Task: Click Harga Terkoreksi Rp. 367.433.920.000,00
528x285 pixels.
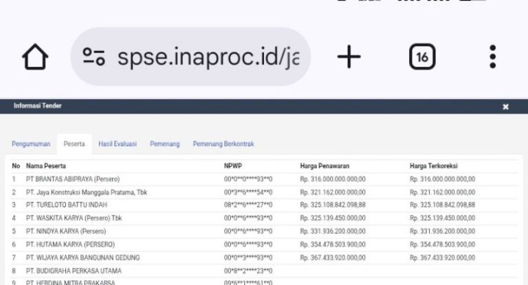Action: pyautogui.click(x=443, y=257)
